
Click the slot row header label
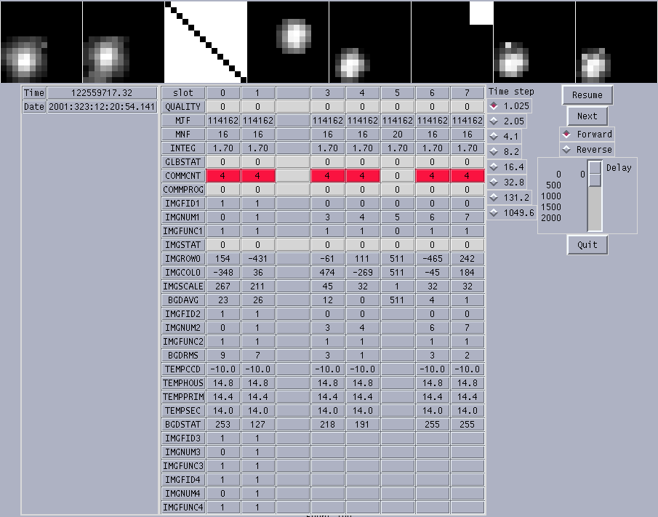[x=183, y=93]
